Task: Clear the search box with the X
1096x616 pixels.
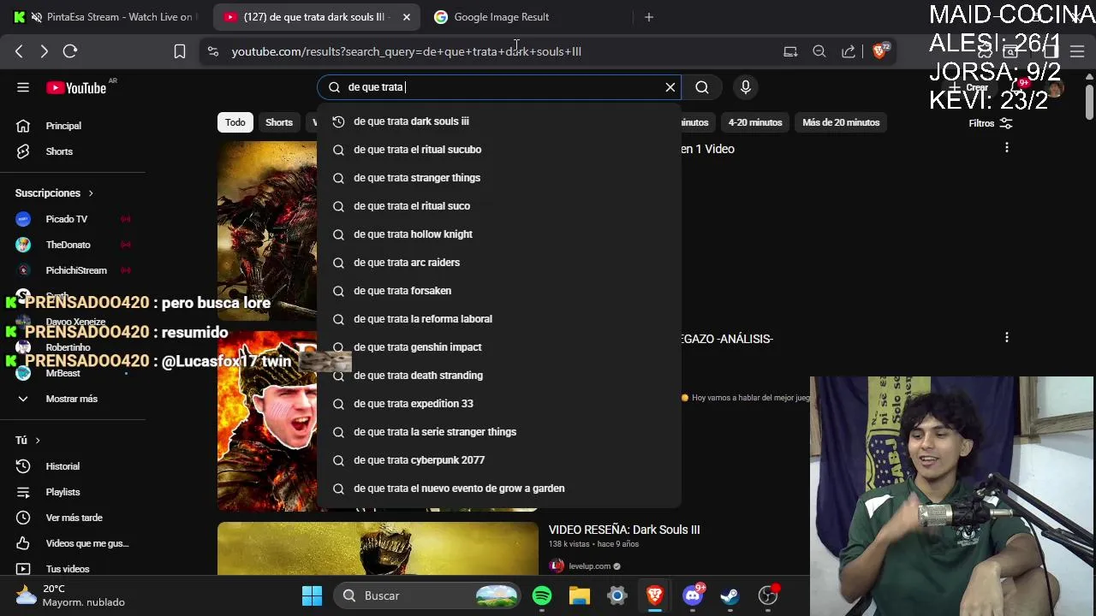Action: point(670,87)
